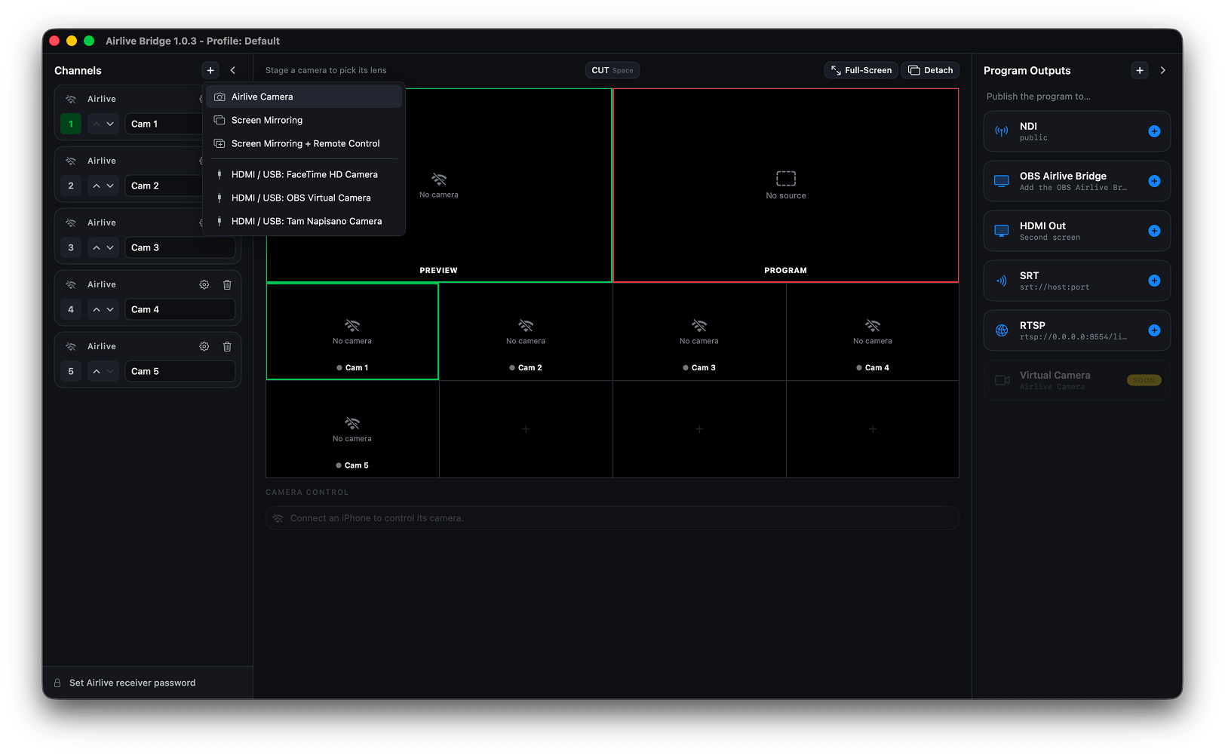Click Airlive wifi icon for channel 1
Image resolution: width=1225 pixels, height=755 pixels.
71,99
